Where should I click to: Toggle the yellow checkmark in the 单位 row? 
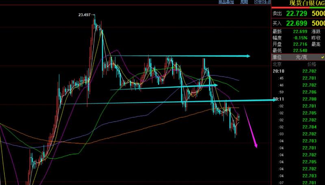click(x=323, y=57)
